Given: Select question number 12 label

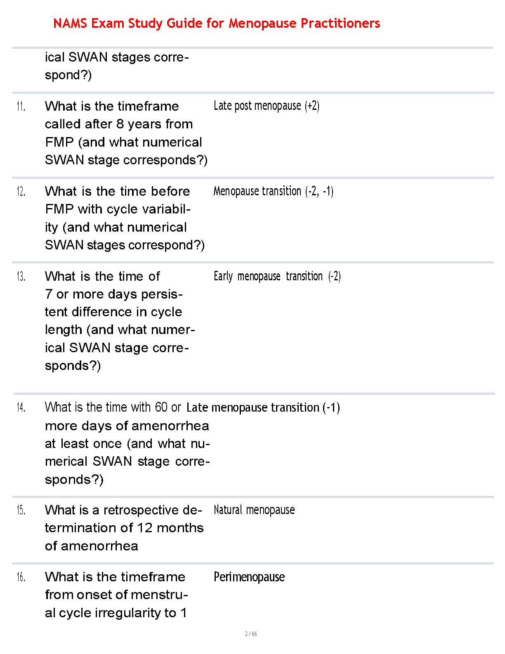Looking at the screenshot, I should [x=21, y=192].
